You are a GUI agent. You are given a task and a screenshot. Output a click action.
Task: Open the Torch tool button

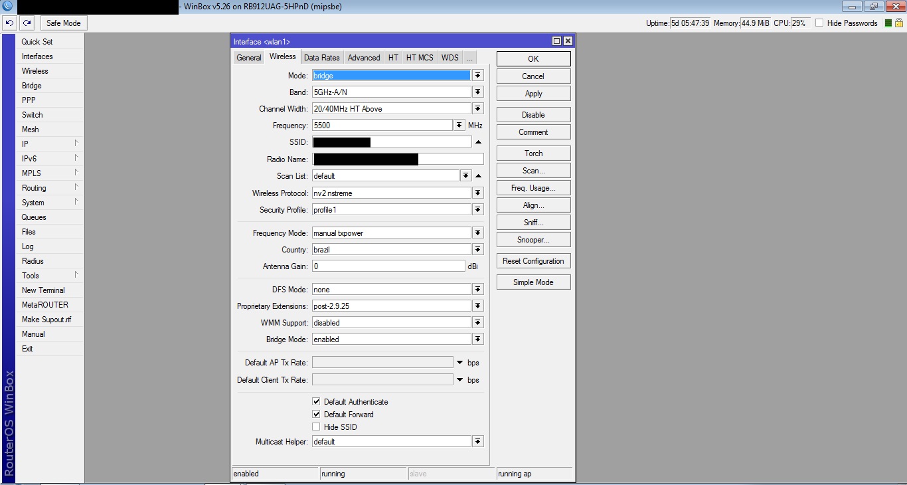(533, 153)
